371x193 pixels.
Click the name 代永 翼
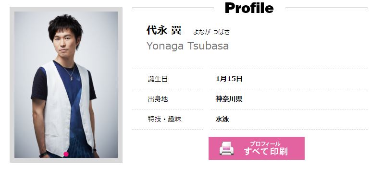pos(164,30)
